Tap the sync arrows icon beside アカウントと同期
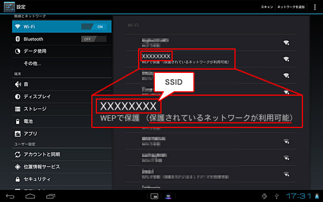 pos(18,155)
